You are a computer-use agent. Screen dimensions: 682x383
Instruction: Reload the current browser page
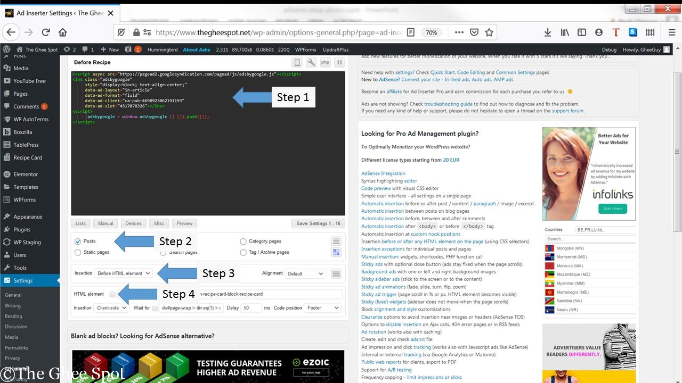point(46,32)
